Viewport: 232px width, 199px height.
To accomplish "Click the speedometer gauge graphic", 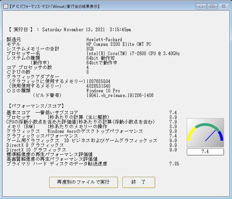I will click(205, 133).
